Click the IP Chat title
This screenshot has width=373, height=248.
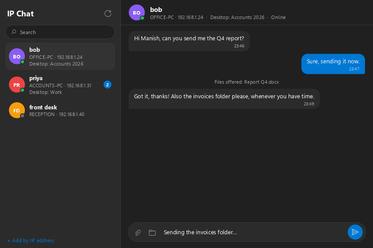[20, 14]
